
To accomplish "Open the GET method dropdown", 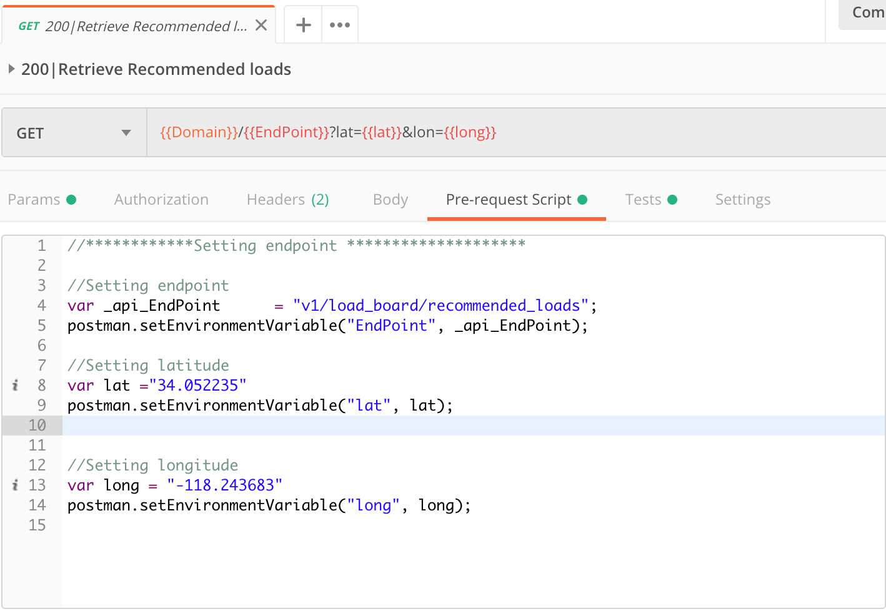I will point(74,132).
